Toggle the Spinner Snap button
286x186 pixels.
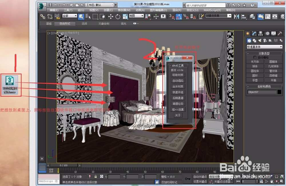pos(193,17)
